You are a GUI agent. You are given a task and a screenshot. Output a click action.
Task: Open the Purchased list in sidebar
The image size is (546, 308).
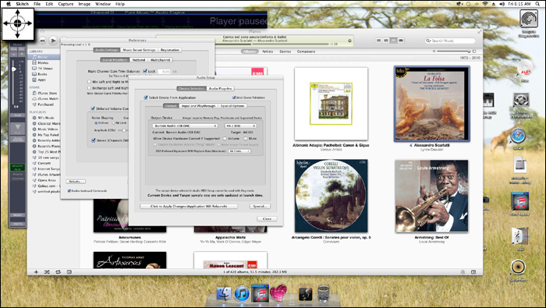click(x=45, y=104)
